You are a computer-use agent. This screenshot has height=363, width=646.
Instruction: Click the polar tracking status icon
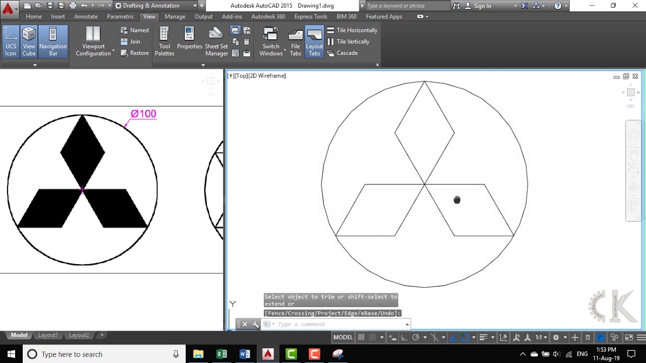(416, 337)
